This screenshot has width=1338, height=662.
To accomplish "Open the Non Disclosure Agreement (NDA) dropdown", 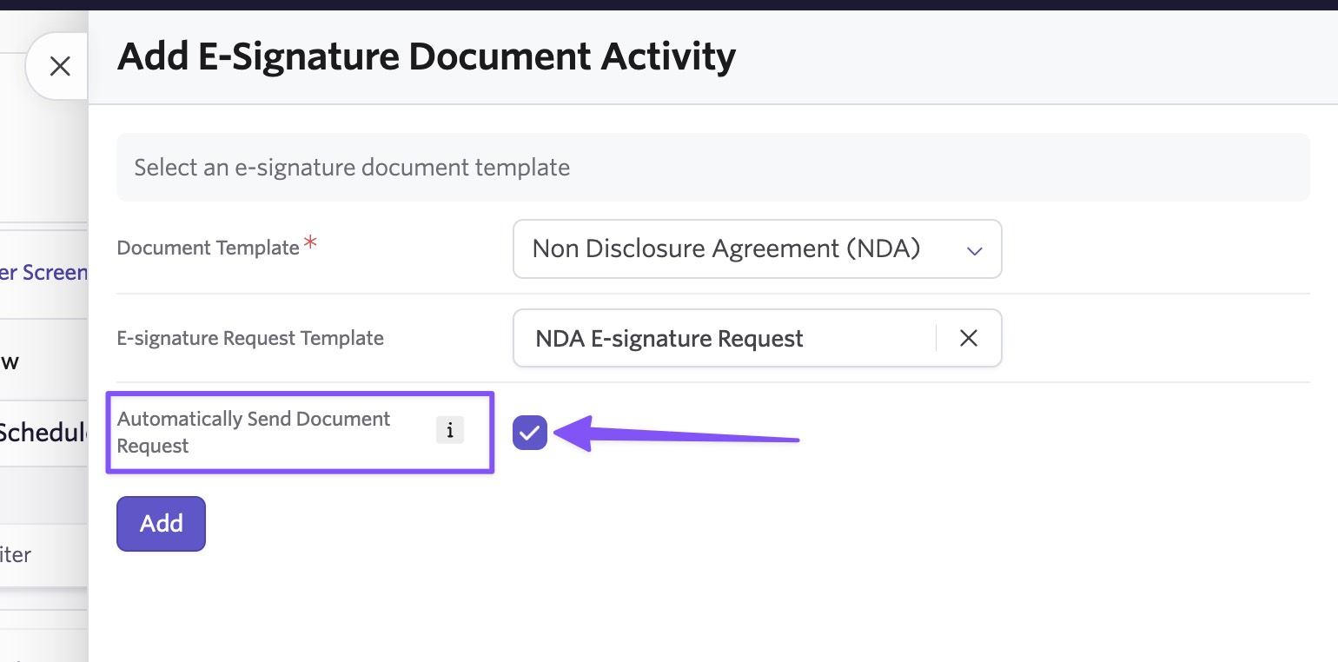I will pos(757,248).
